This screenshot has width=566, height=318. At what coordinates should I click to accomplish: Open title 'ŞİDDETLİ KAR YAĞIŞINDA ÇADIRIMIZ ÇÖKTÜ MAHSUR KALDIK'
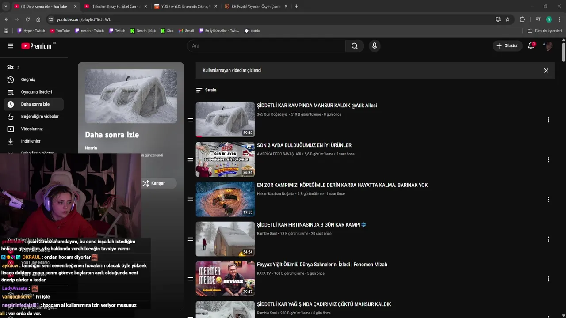(x=324, y=304)
